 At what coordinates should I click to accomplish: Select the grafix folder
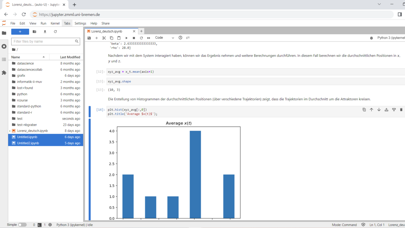click(46, 76)
